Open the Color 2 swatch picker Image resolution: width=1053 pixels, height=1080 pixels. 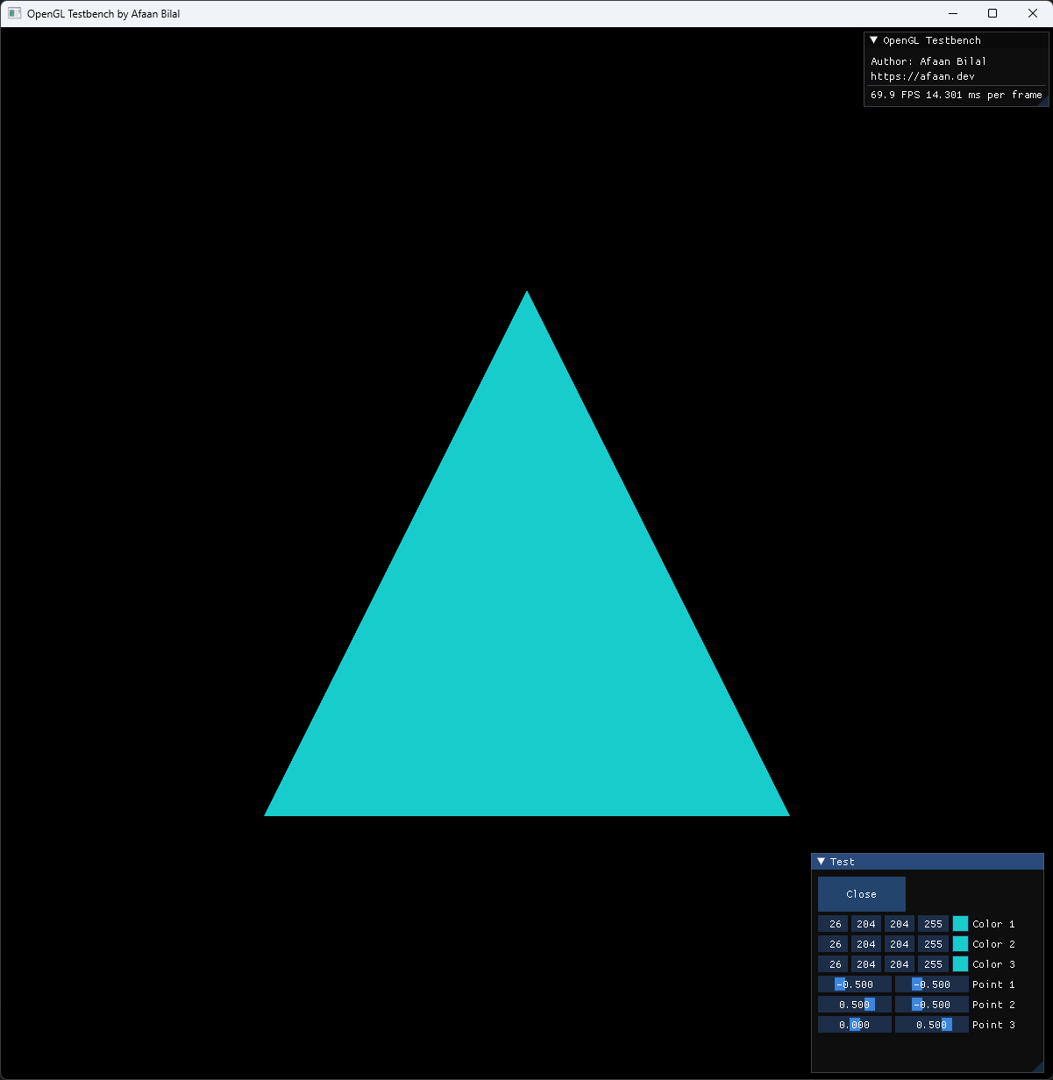click(960, 944)
